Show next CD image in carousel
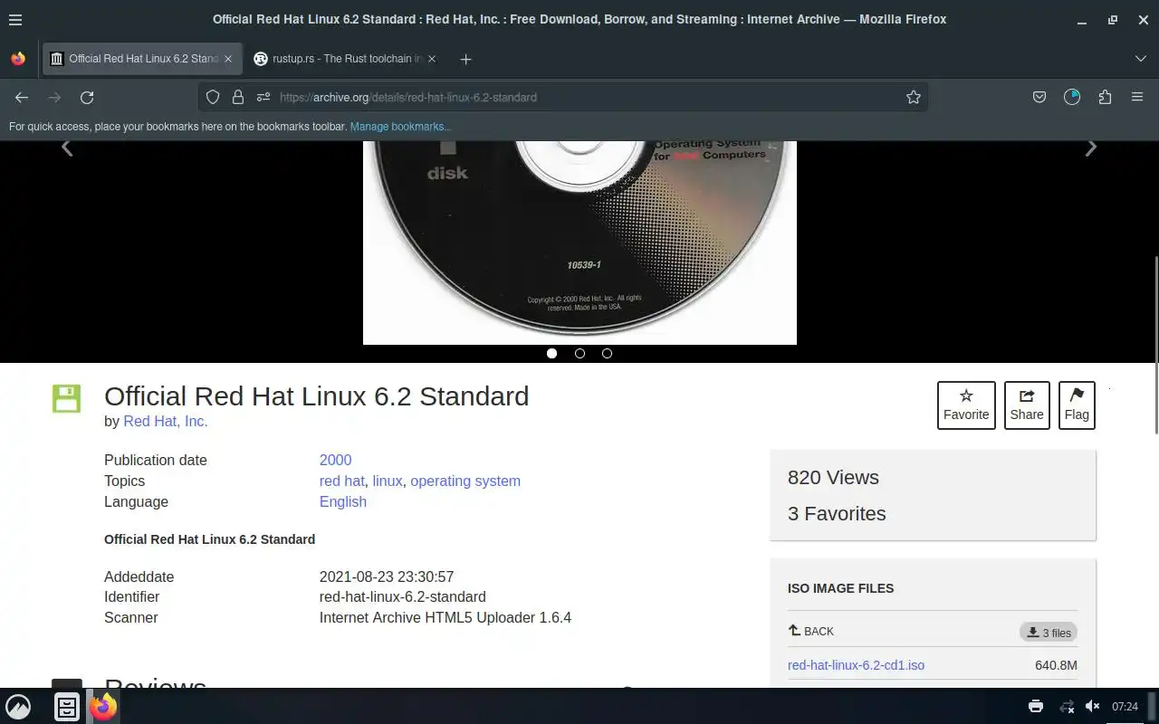The width and height of the screenshot is (1159, 724). coord(1091,148)
